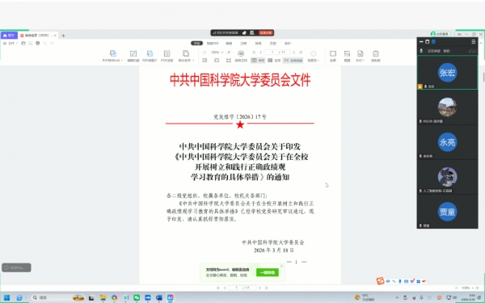Click the bottom-right zoom slider minus
This screenshot has width=485, height=303.
coord(457,288)
